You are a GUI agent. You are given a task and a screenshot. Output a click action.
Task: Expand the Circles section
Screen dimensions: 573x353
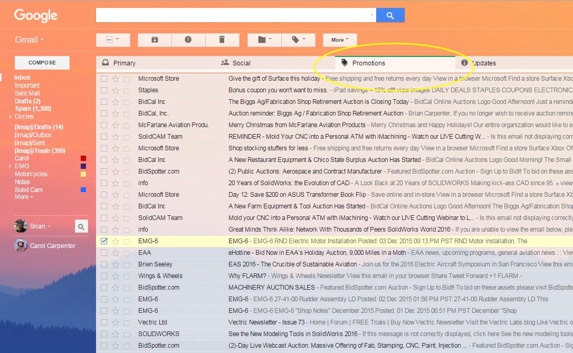click(10, 117)
